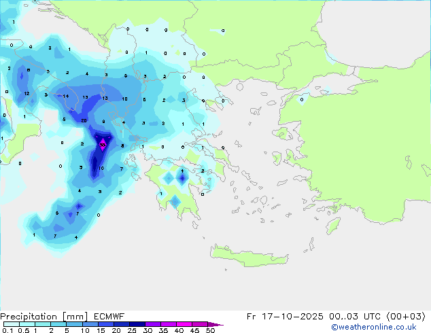The height and width of the screenshot is (333, 431).
Task: Click the '(00+03)' forecast offset text
Action: tap(406, 317)
